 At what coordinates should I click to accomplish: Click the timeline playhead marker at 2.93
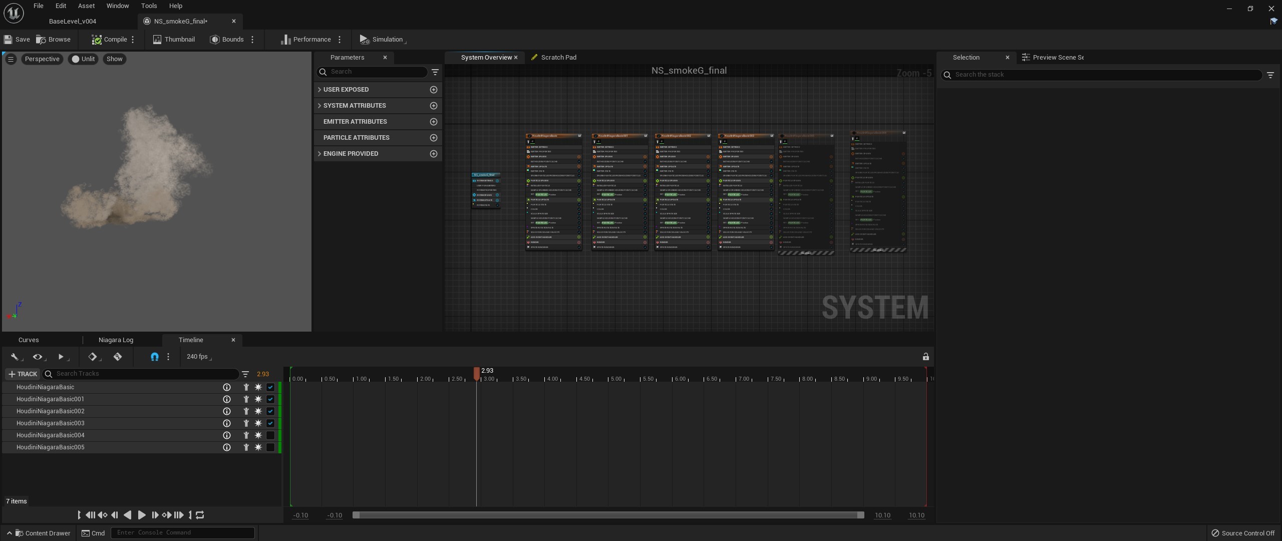point(477,373)
